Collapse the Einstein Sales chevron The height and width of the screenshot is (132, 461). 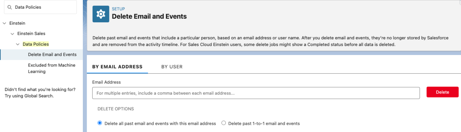[x=12, y=34]
